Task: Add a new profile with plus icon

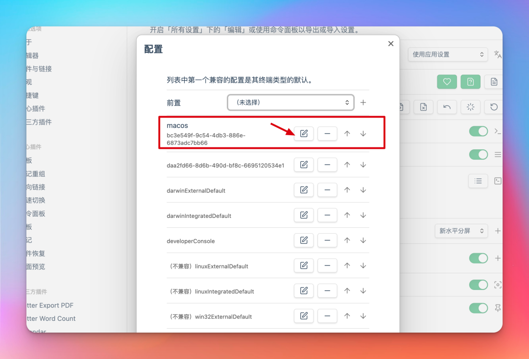Action: 363,102
